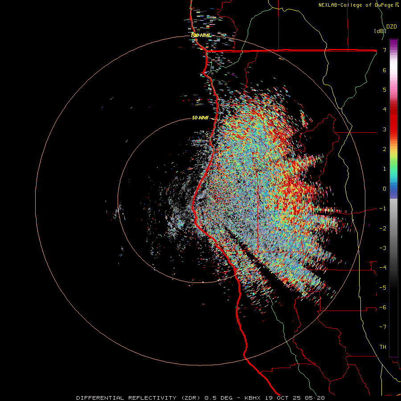The height and width of the screenshot is (401, 401).
Task: Click the 2 value on the scale
Action: click(x=385, y=149)
